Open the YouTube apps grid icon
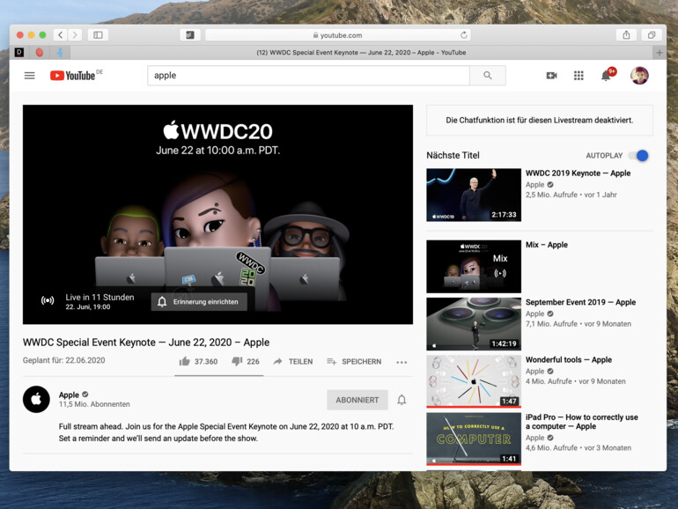The height and width of the screenshot is (509, 678). 579,76
